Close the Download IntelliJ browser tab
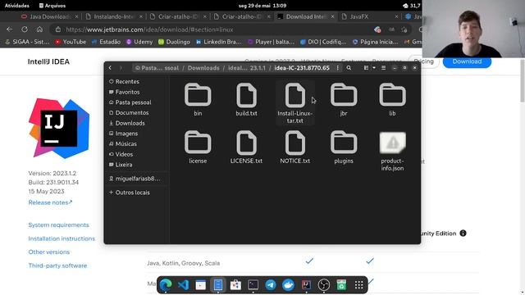The image size is (525, 295). tap(332, 16)
